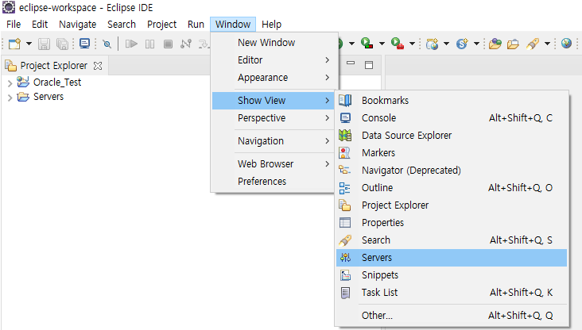Open dropdown next to New Servlet icon

tap(476, 44)
